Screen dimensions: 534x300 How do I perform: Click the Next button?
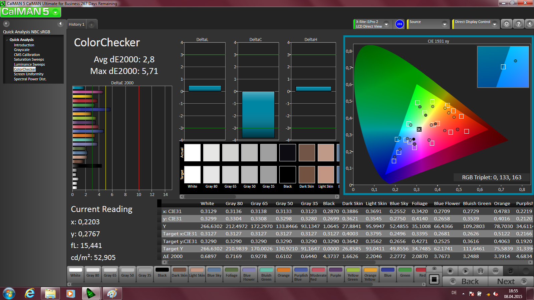coord(511,281)
